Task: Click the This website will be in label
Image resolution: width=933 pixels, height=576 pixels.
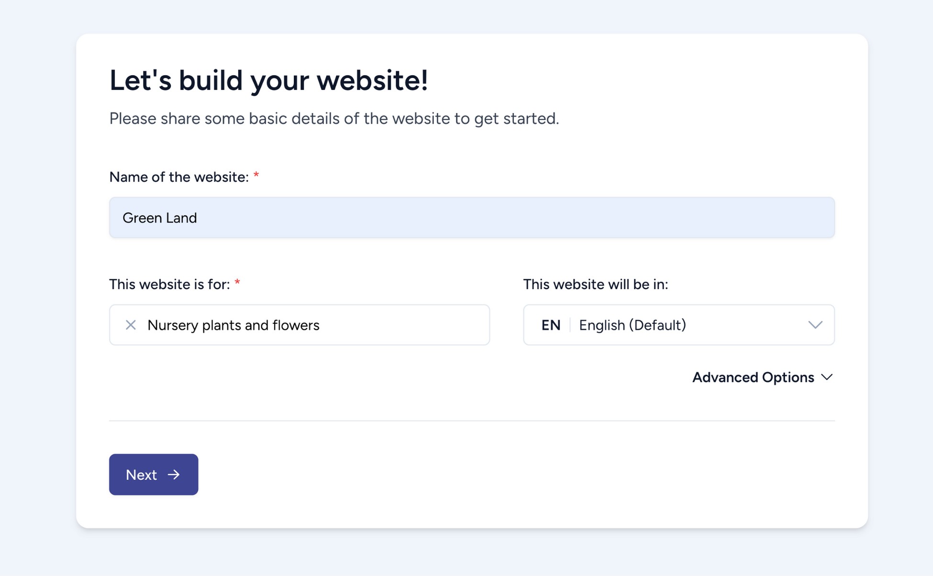Action: [x=596, y=283]
